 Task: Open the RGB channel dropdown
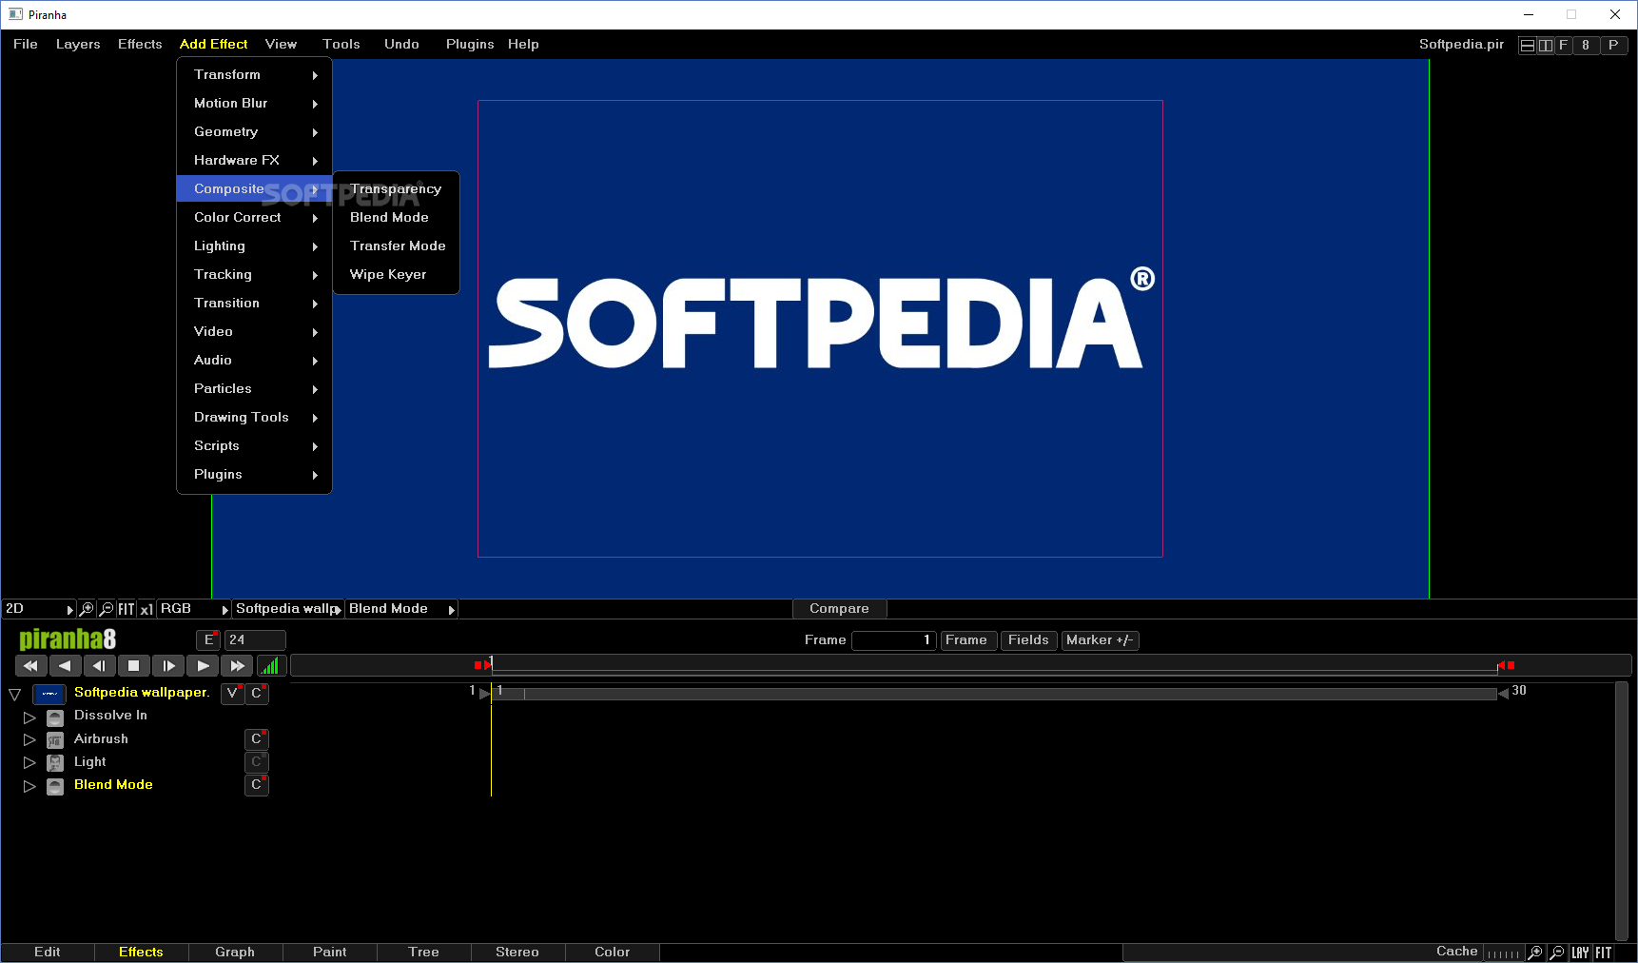(194, 609)
